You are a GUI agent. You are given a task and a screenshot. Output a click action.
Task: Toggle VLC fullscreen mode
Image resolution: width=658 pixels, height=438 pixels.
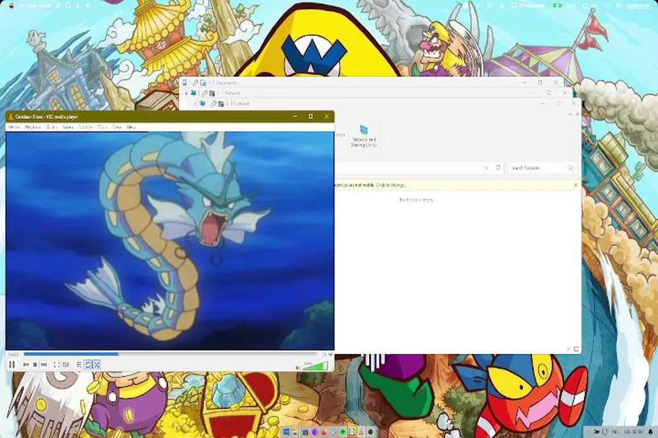click(x=57, y=364)
